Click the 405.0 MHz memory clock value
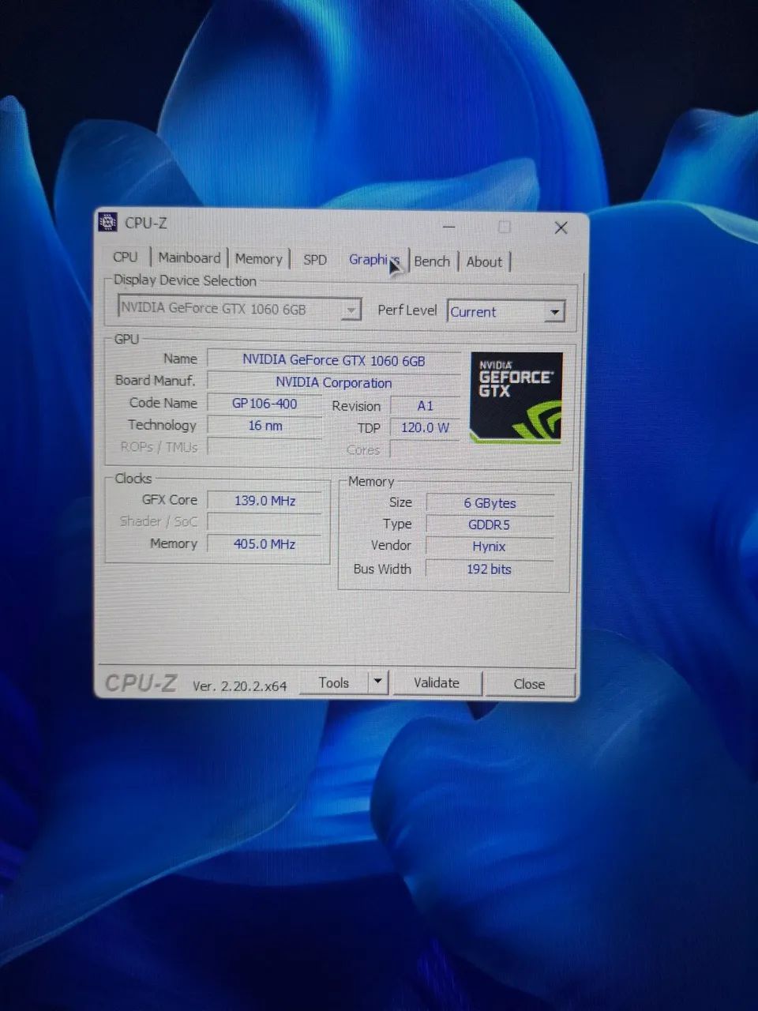 click(x=265, y=543)
